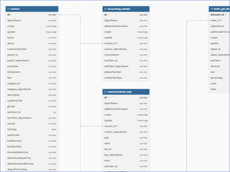Click the parent_id column row
Image resolution: width=230 pixels, height=172 pixels.
click(x=32, y=55)
